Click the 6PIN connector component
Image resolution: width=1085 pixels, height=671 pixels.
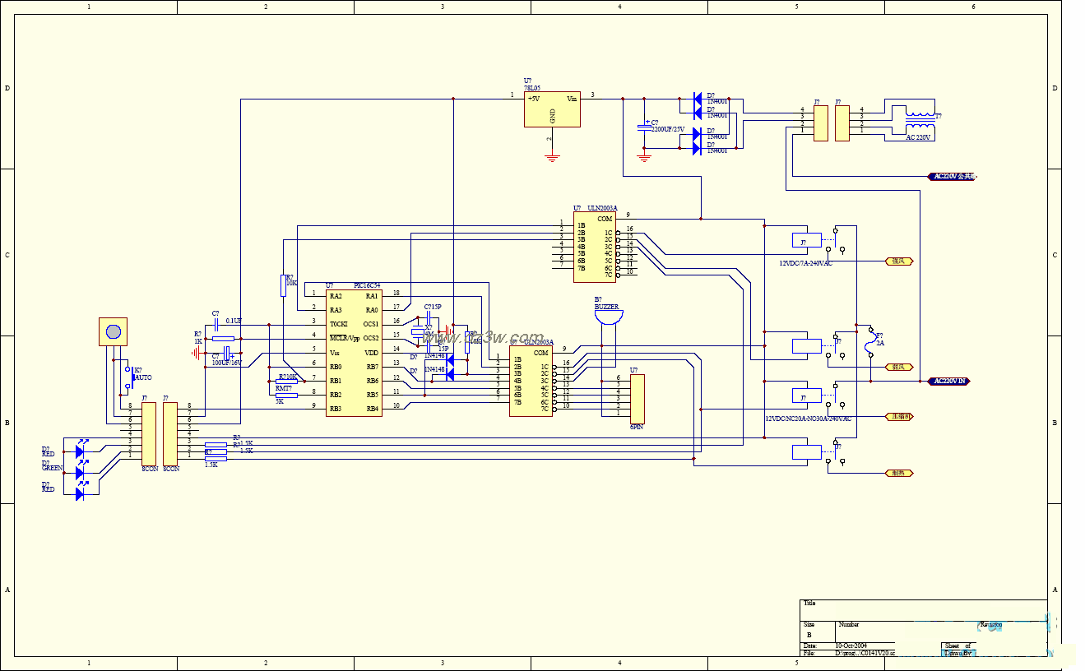coord(637,399)
